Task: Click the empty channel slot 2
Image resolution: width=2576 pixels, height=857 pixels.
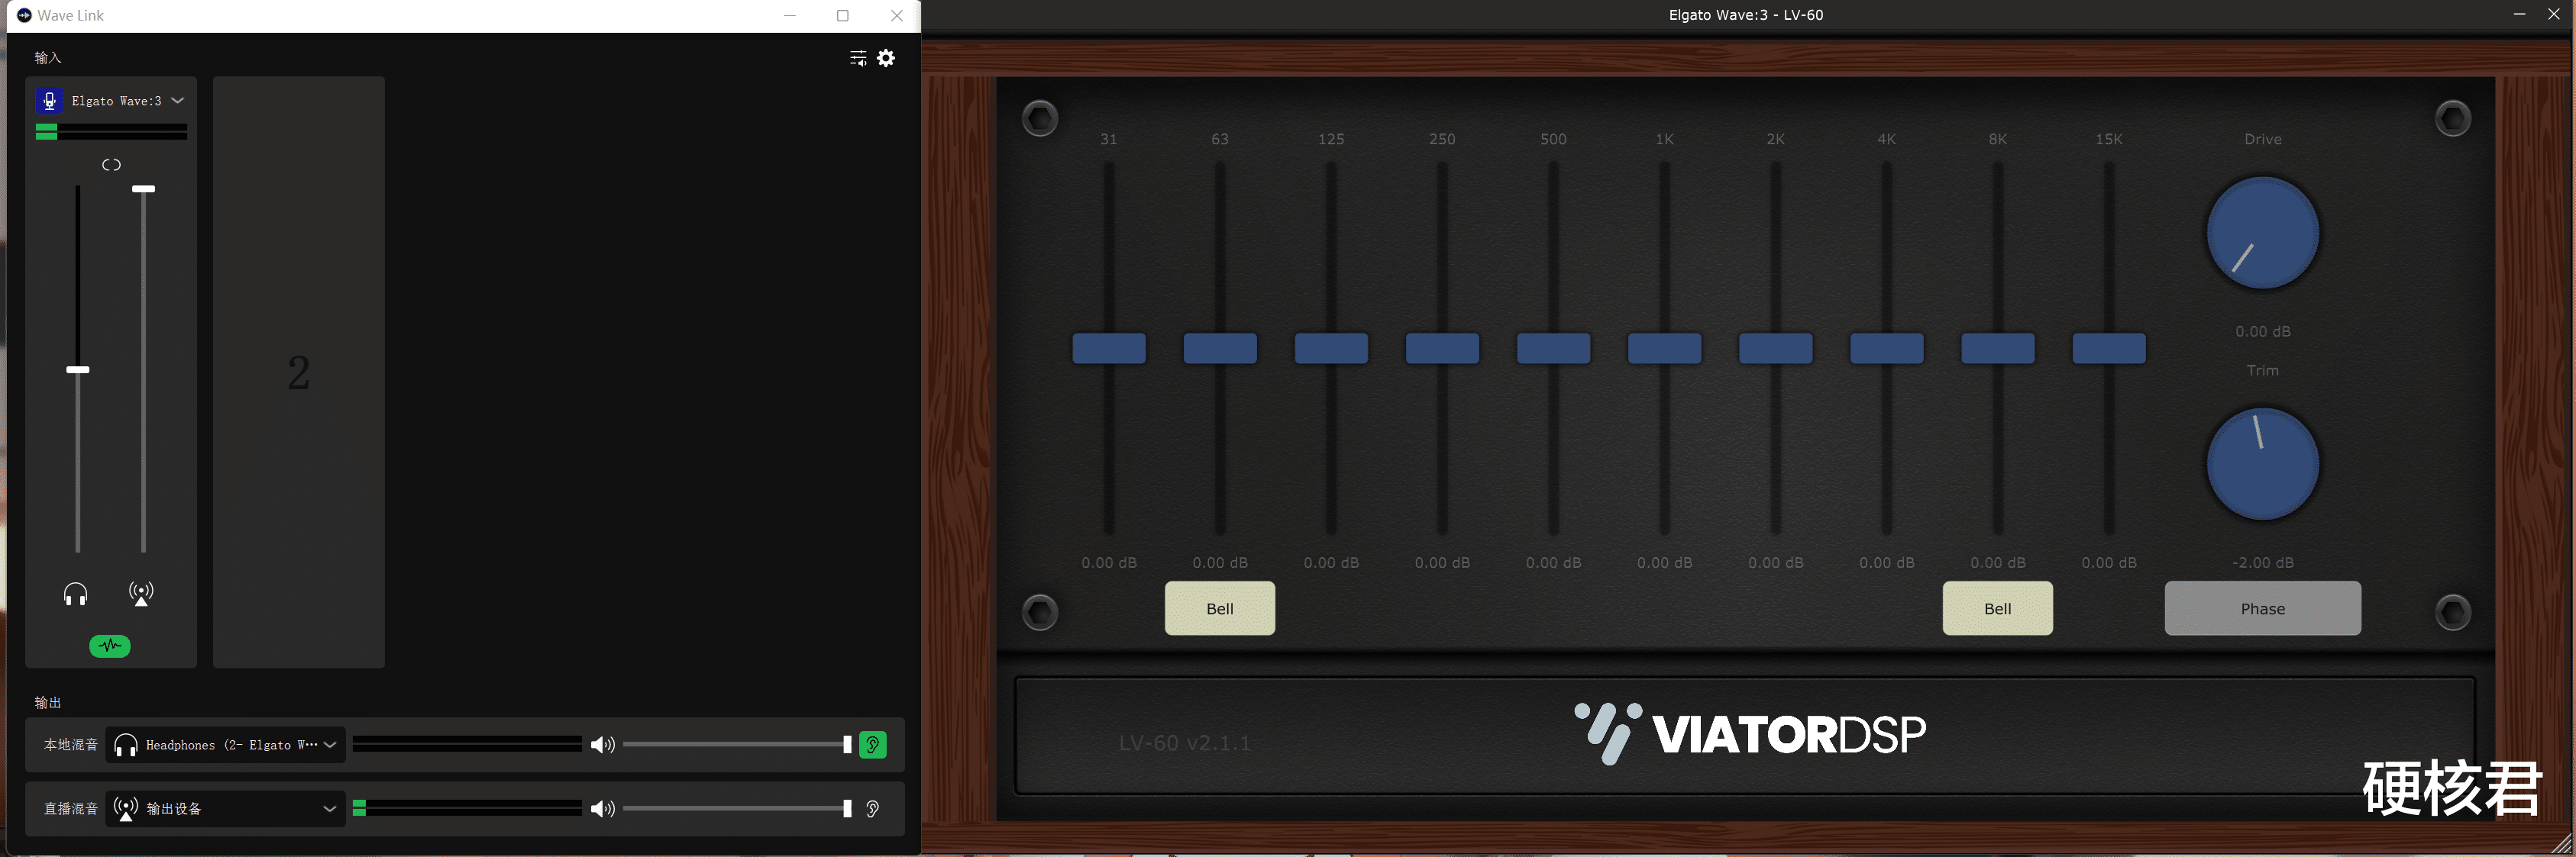Action: [298, 372]
